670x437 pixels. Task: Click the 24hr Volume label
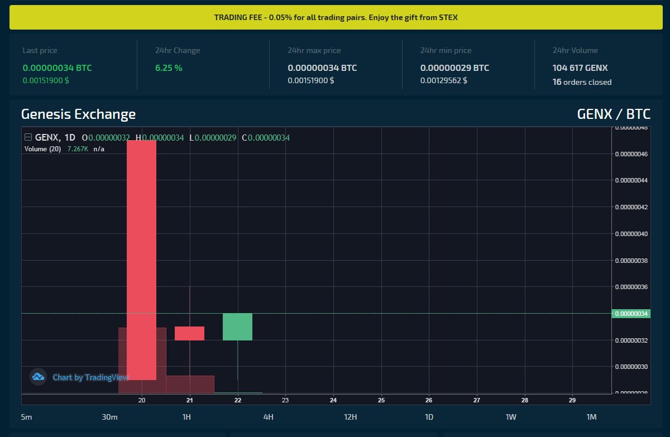[x=575, y=50]
